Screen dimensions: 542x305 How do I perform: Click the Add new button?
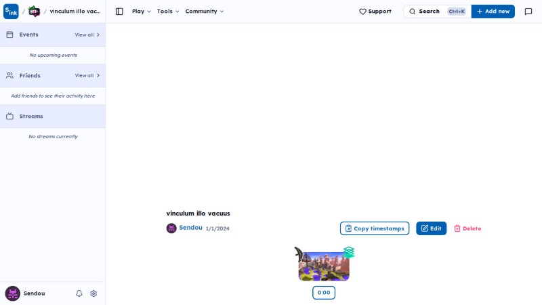493,12
